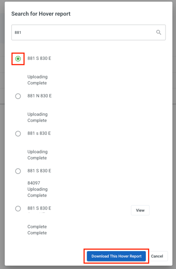
Task: Click the address label beside the selected radio
Action: pos(39,58)
